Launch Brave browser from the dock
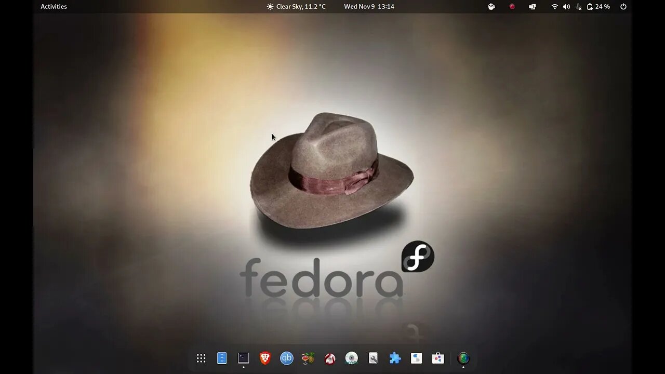 coord(265,358)
